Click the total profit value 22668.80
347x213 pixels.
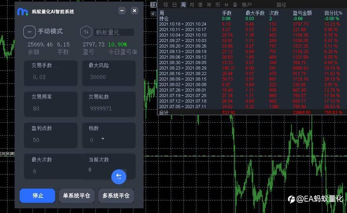pos(301,112)
